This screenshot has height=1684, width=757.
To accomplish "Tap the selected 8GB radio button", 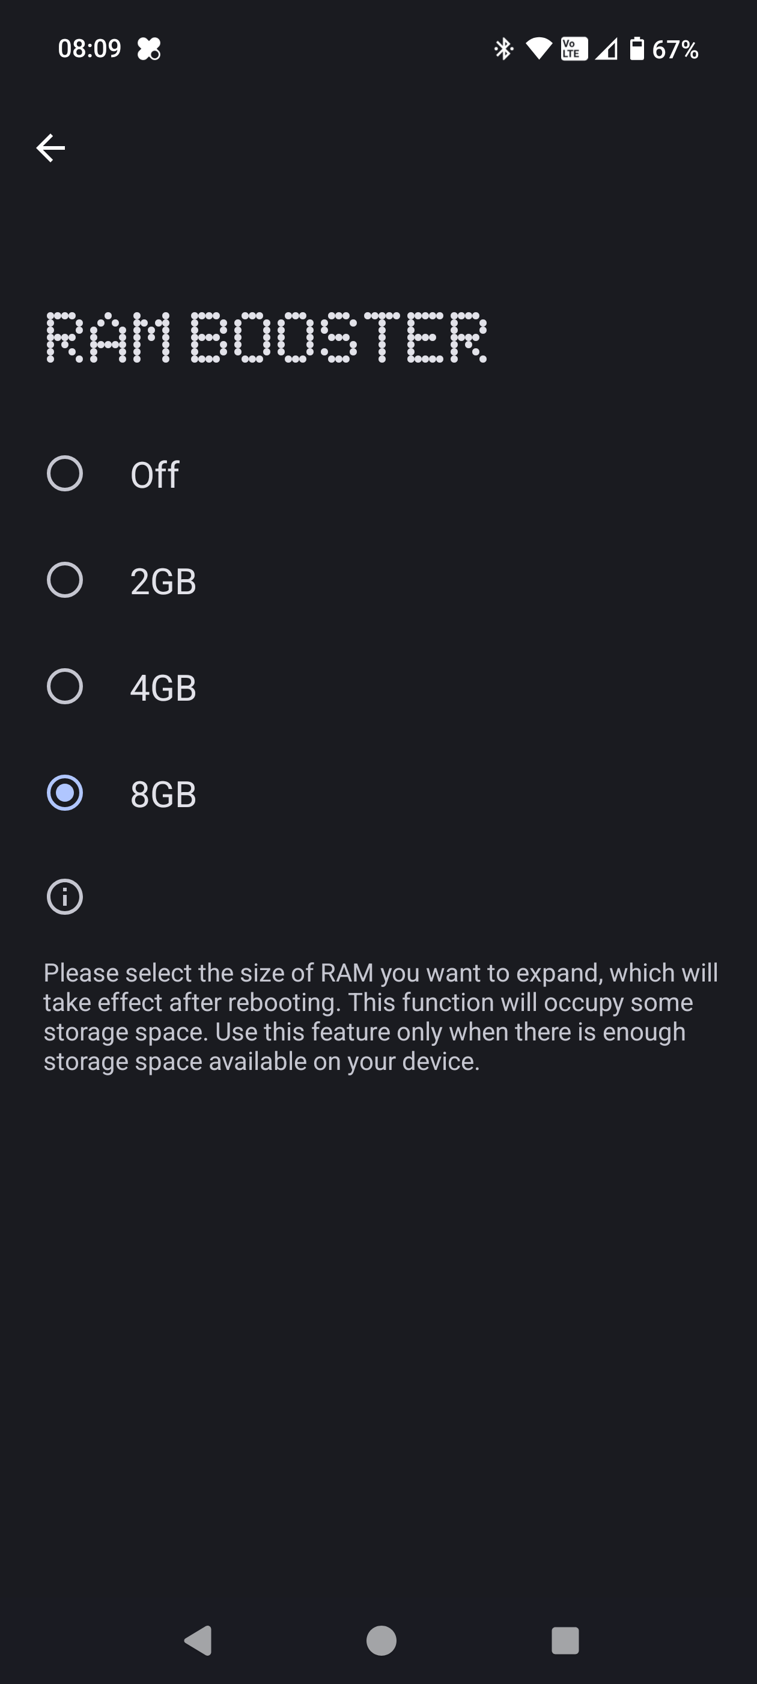I will (x=65, y=793).
